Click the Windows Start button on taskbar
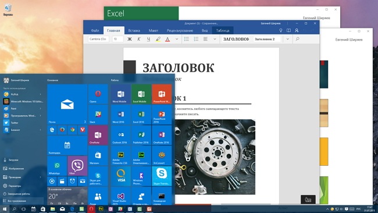The width and height of the screenshot is (378, 213). pyautogui.click(x=5, y=209)
